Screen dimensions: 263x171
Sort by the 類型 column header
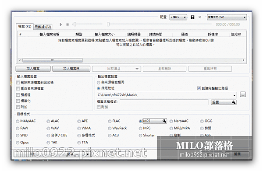[x=79, y=34]
